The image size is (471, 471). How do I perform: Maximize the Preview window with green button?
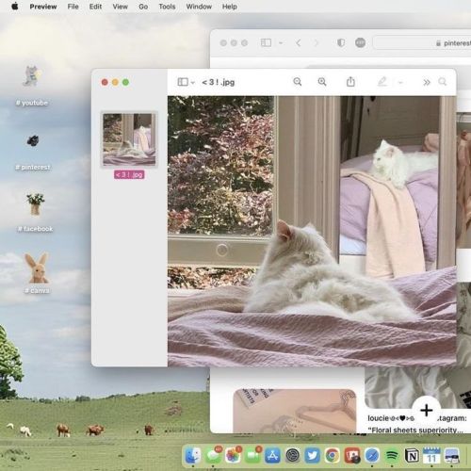(125, 82)
